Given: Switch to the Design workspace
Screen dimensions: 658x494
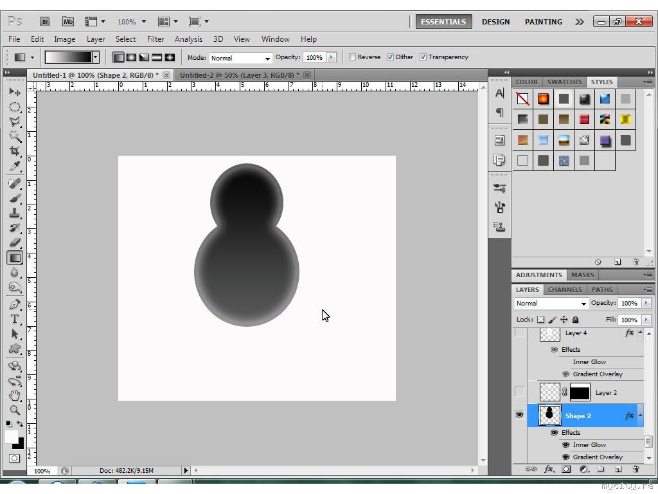Looking at the screenshot, I should (x=495, y=21).
